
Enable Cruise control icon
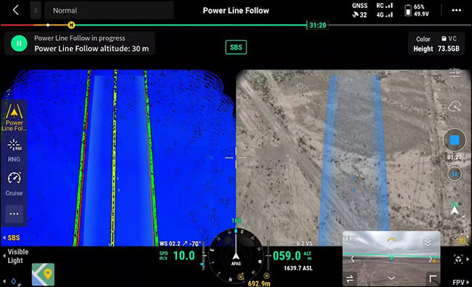coord(14,184)
